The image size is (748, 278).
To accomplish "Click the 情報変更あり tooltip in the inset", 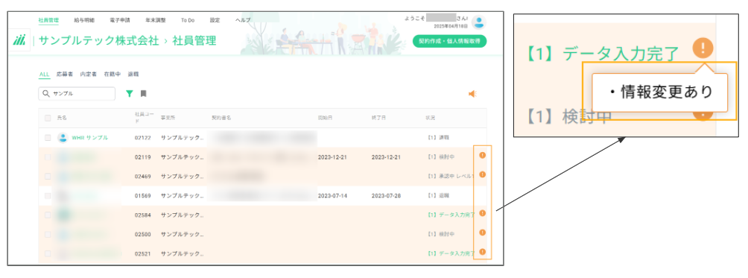I will [659, 92].
